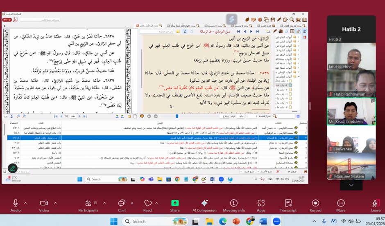The height and width of the screenshot is (226, 385).
Task: Clear results with the red X icon
Action: 278,172
